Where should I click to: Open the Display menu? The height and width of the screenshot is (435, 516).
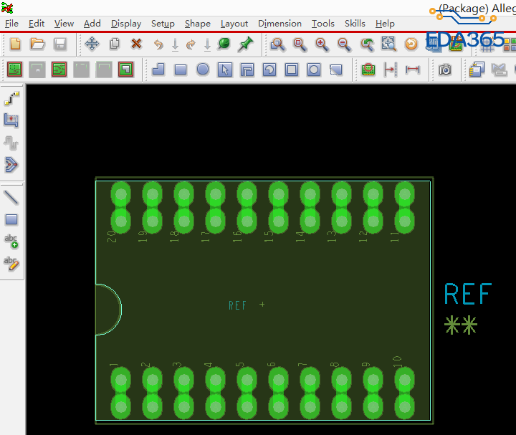[x=126, y=24]
